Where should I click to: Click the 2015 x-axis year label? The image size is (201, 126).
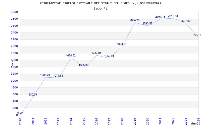click(x=84, y=121)
